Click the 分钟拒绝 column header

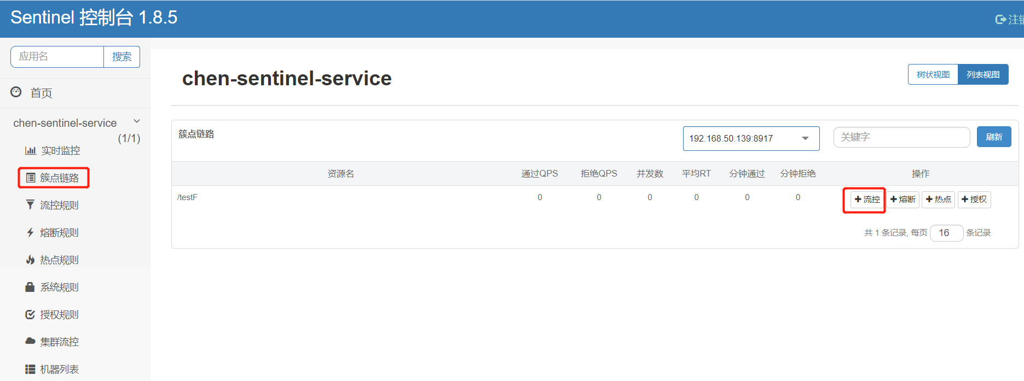798,173
